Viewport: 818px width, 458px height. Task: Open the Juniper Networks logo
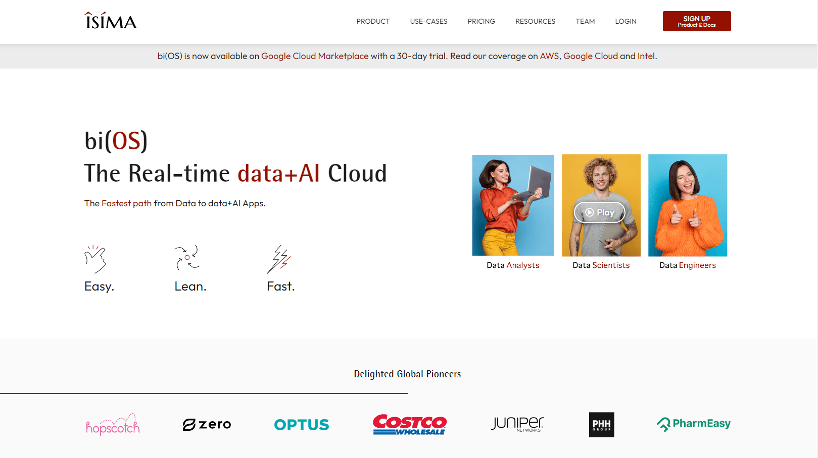click(518, 424)
